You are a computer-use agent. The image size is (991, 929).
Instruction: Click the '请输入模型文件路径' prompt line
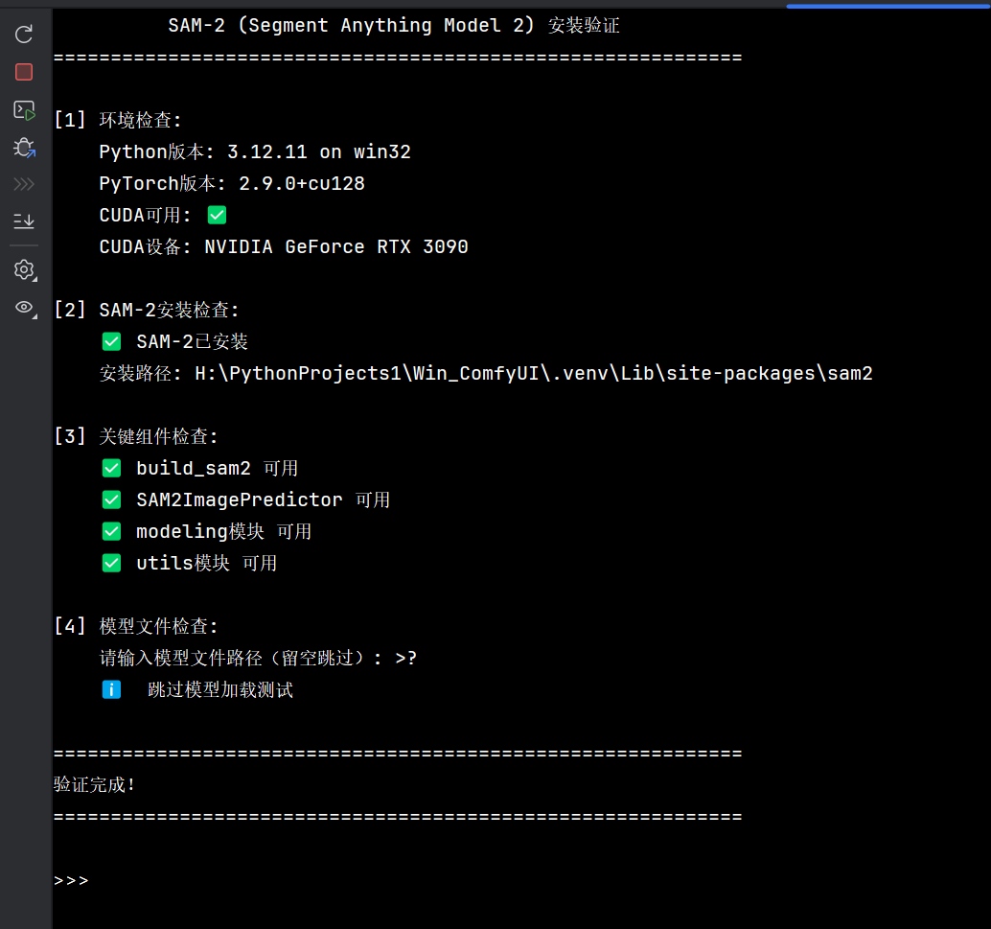(258, 658)
